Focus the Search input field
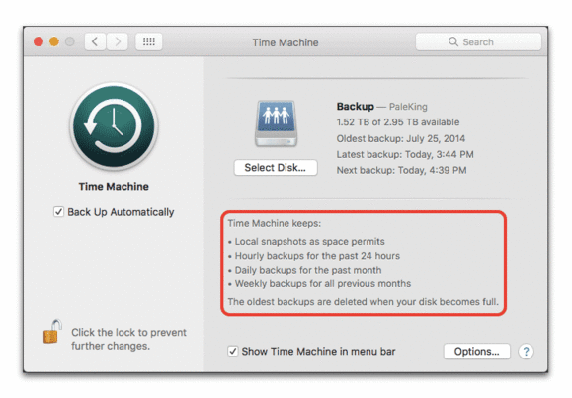The height and width of the screenshot is (398, 572). pyautogui.click(x=478, y=41)
